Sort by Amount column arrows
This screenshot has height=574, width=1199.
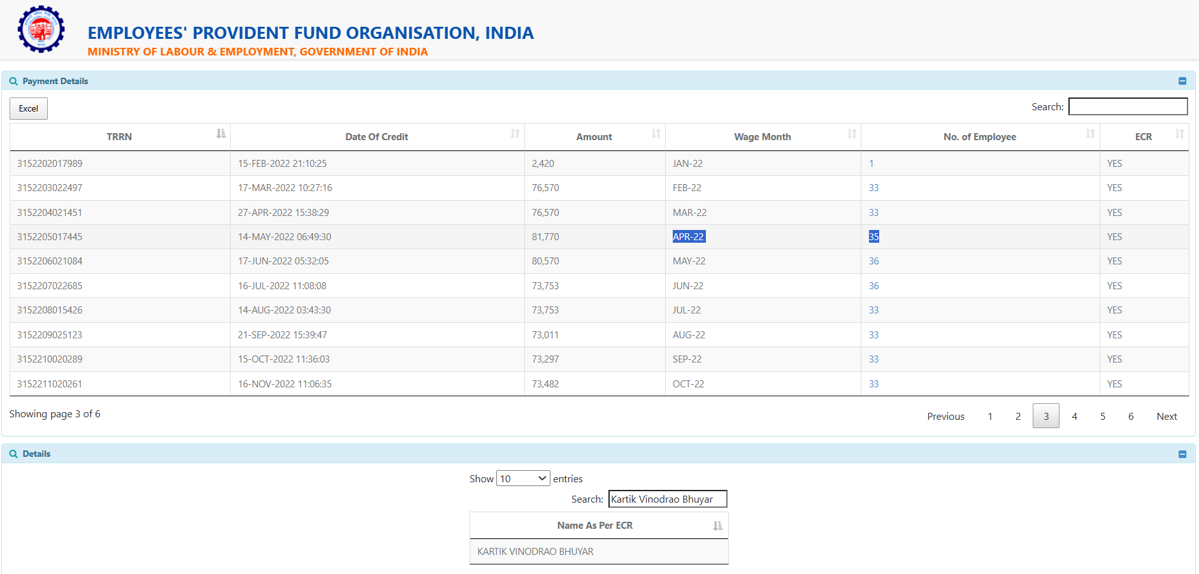[656, 134]
